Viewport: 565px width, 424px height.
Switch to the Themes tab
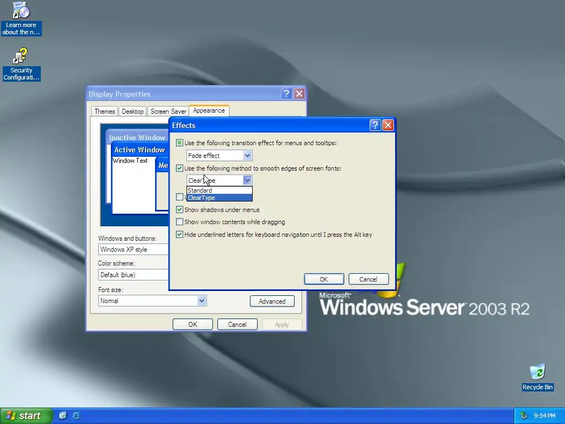pos(104,112)
